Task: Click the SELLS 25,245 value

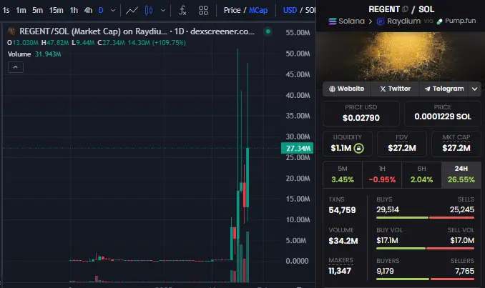Action: pyautogui.click(x=462, y=210)
